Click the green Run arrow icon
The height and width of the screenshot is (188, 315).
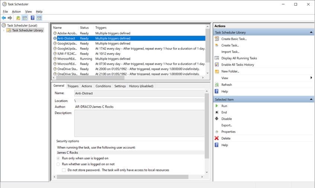tap(217, 106)
